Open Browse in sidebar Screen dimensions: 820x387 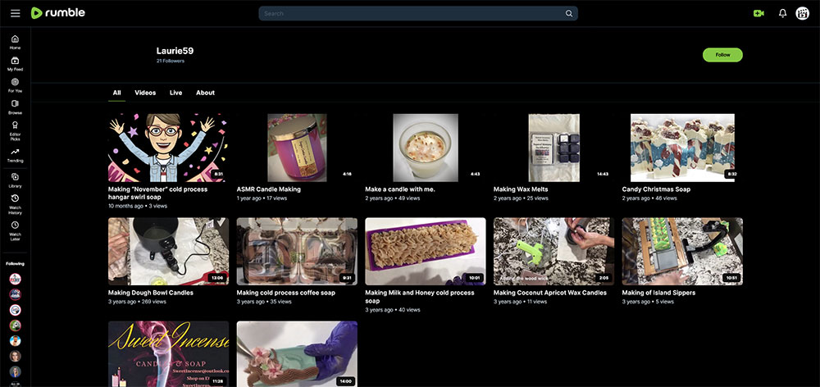coord(15,107)
